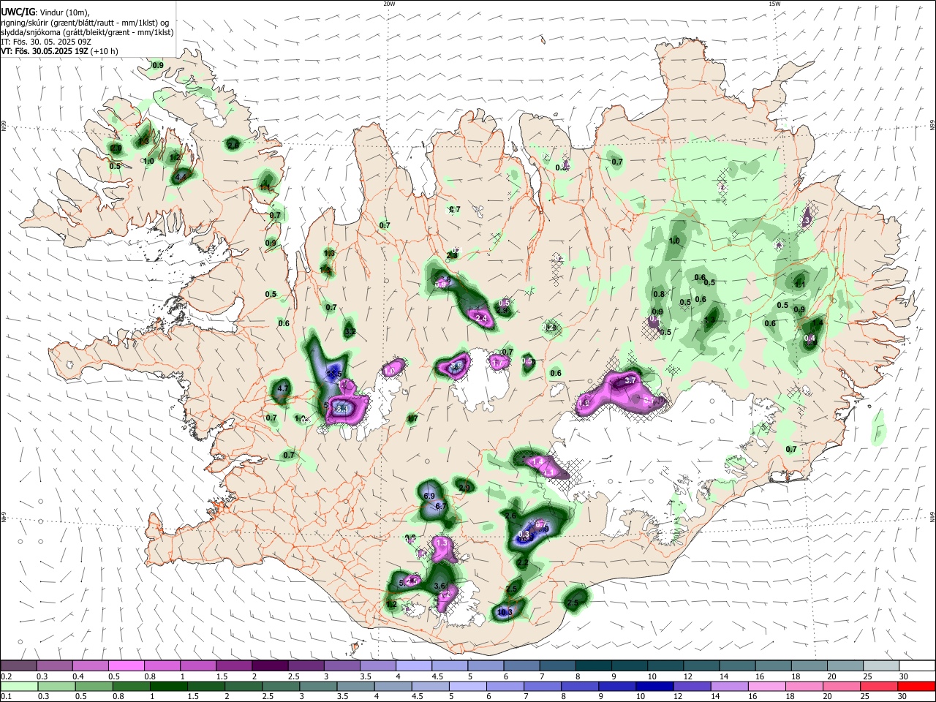Image resolution: width=936 pixels, height=702 pixels.
Task: Select the 3.2 precipitation value
Action: [x=350, y=332]
